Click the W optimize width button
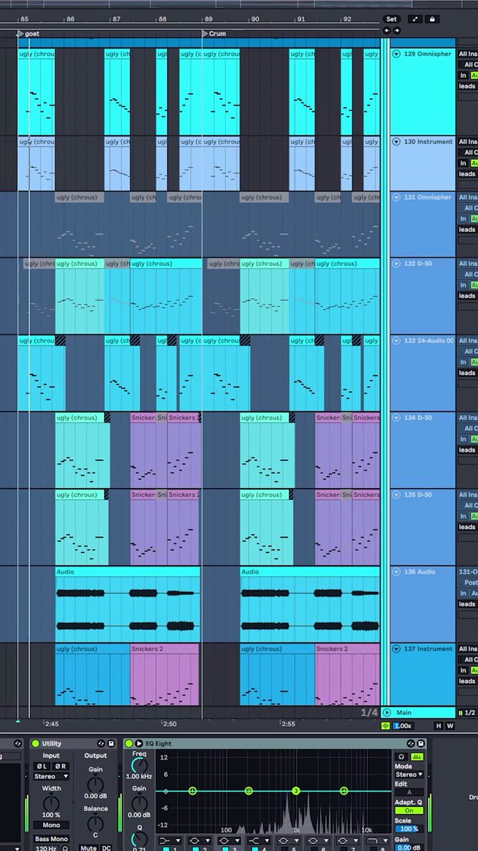The height and width of the screenshot is (851, 478). 450,725
